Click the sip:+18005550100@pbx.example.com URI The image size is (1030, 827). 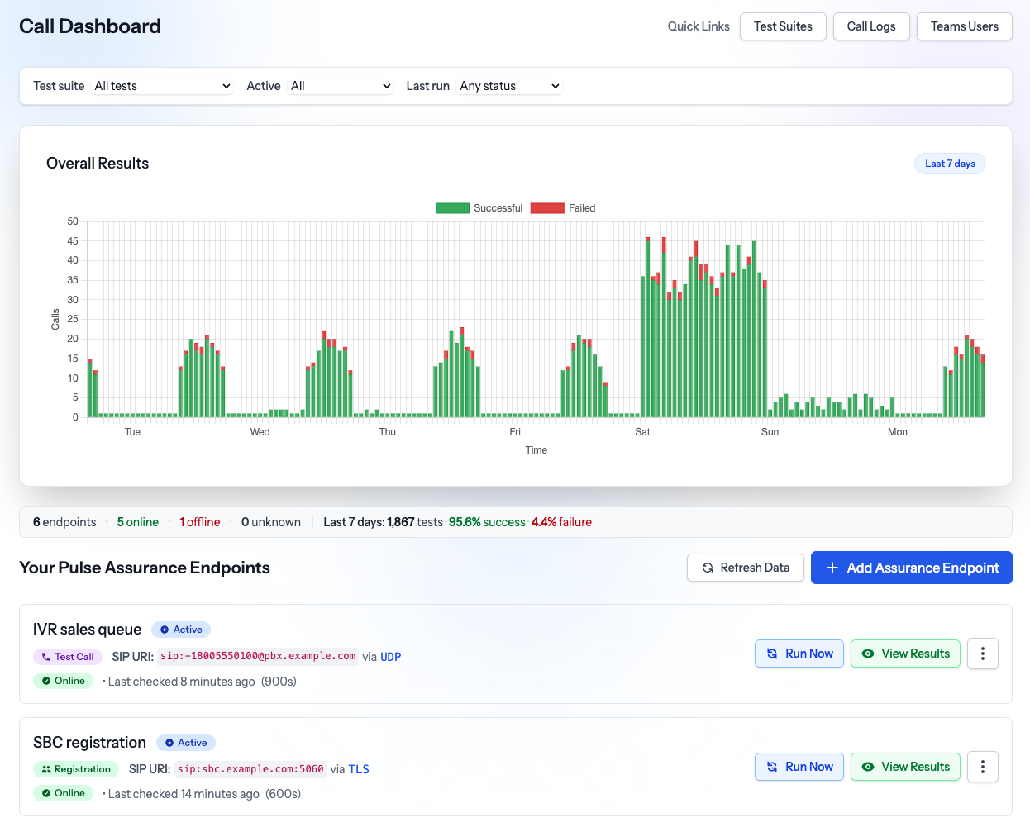point(258,656)
